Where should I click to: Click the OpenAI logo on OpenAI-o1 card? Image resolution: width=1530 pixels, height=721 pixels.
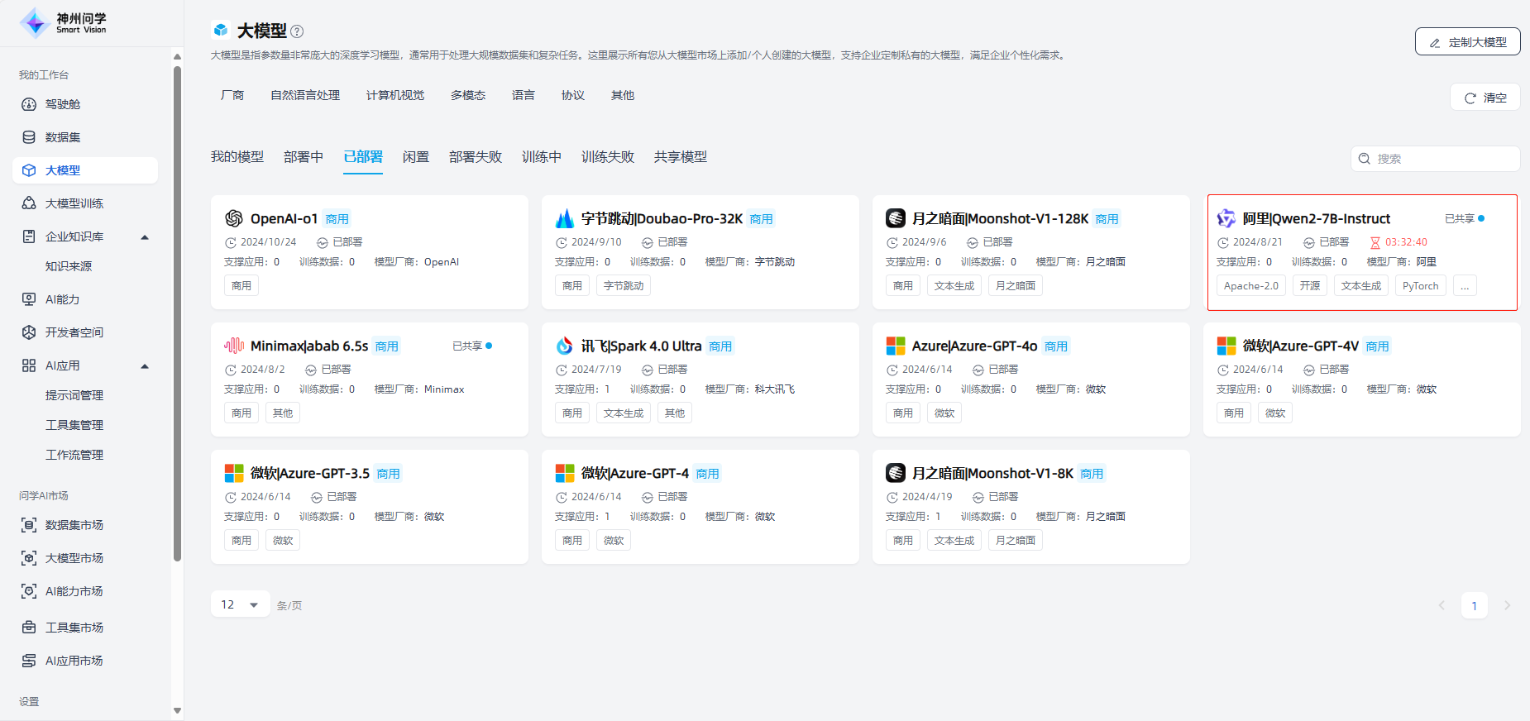point(234,218)
